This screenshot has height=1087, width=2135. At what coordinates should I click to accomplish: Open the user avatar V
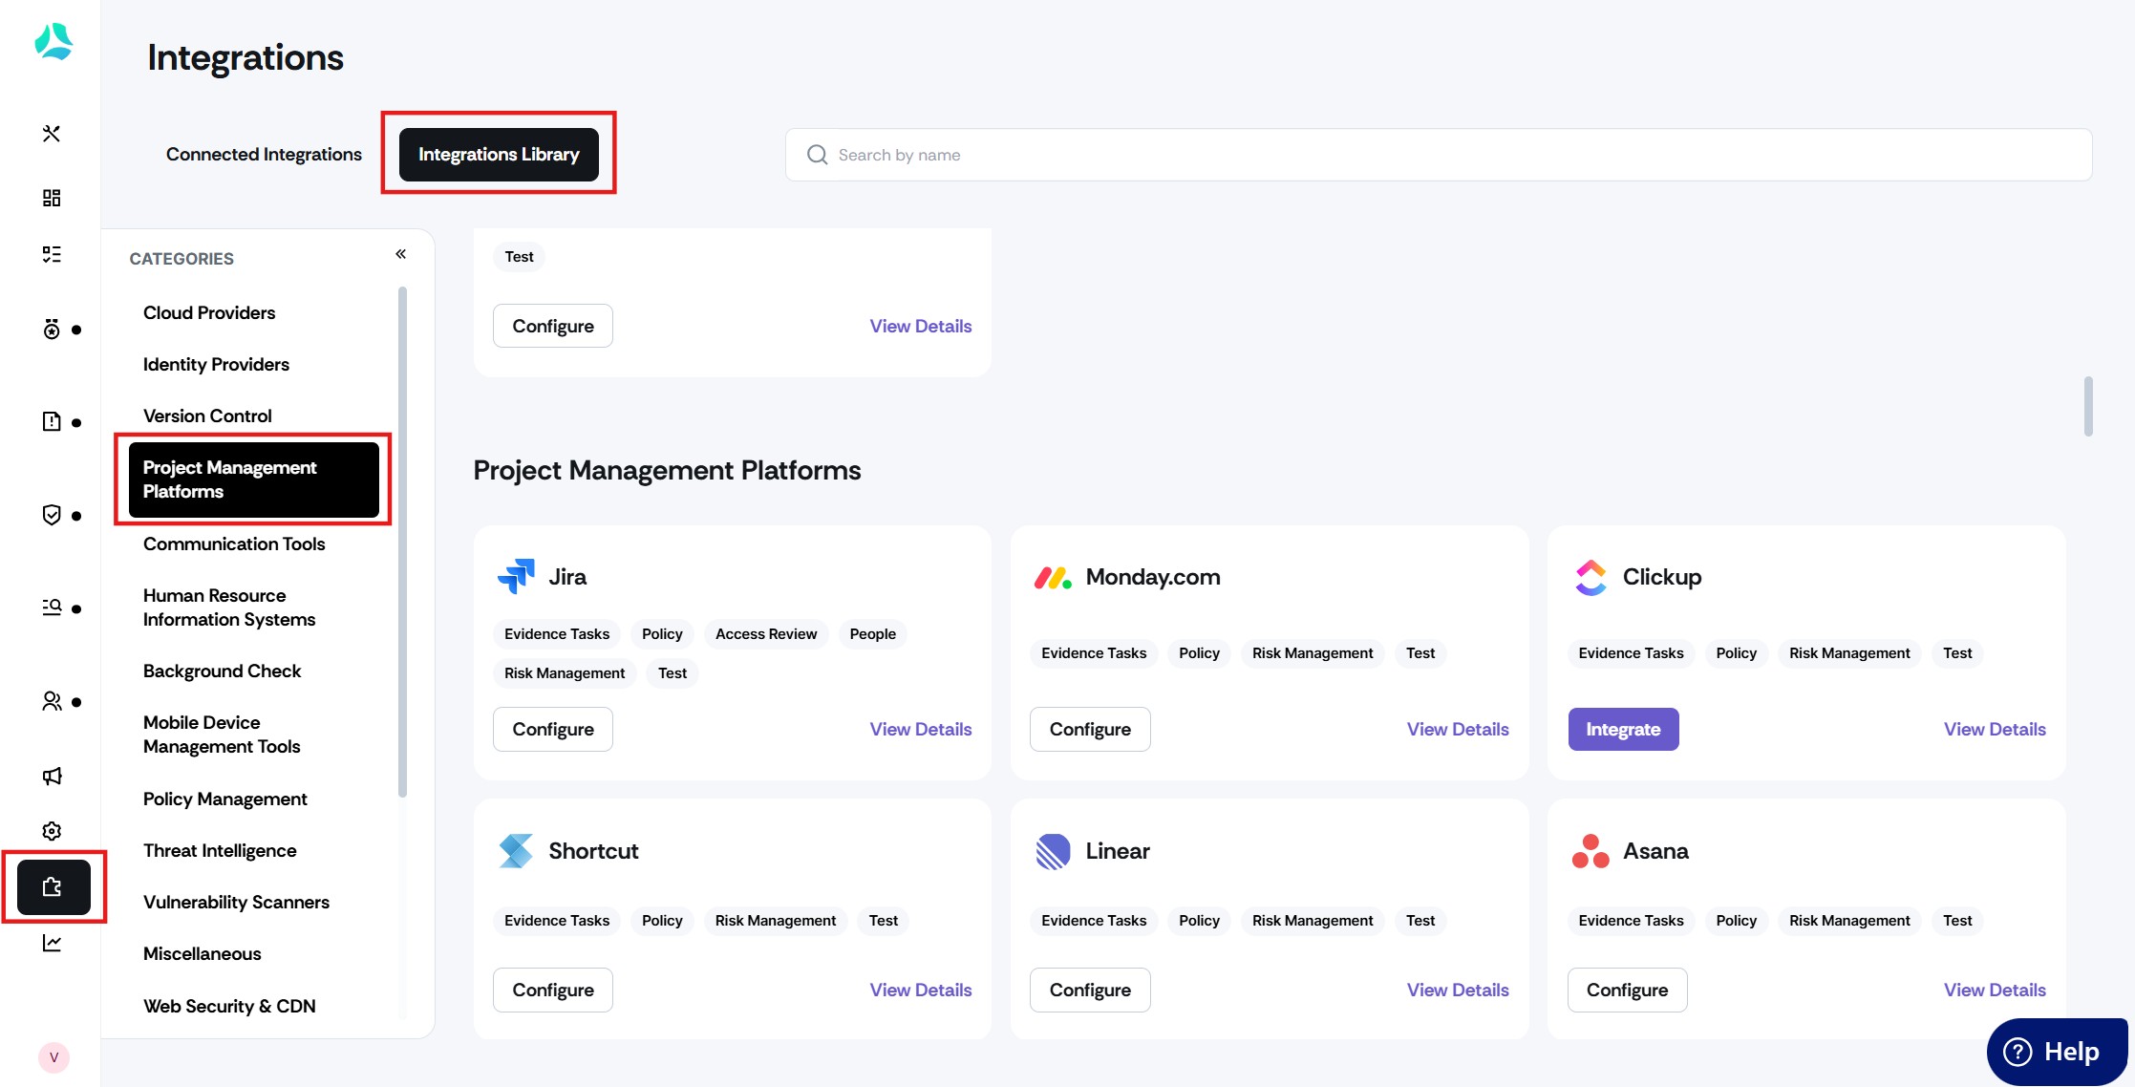point(53,1057)
